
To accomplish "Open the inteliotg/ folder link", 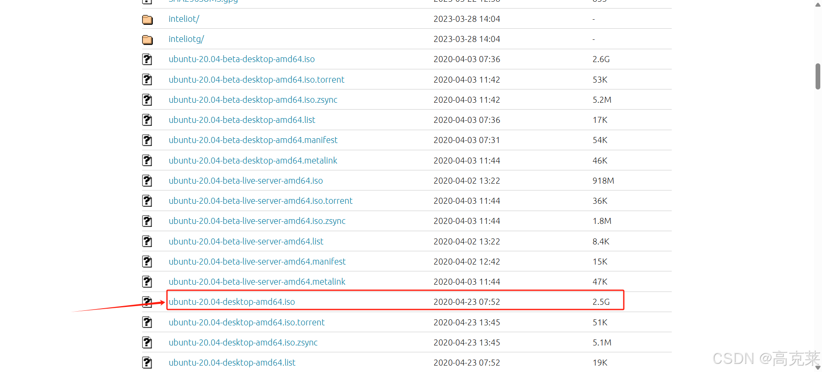I will (186, 39).
